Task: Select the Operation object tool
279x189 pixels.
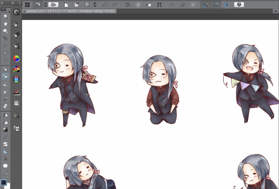Action: point(6,31)
